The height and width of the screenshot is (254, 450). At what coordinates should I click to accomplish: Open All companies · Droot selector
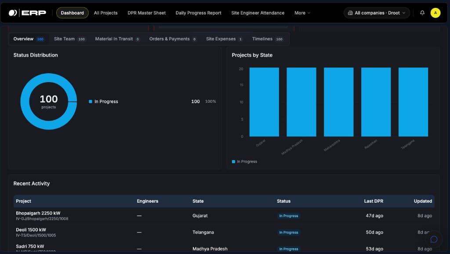pyautogui.click(x=377, y=13)
